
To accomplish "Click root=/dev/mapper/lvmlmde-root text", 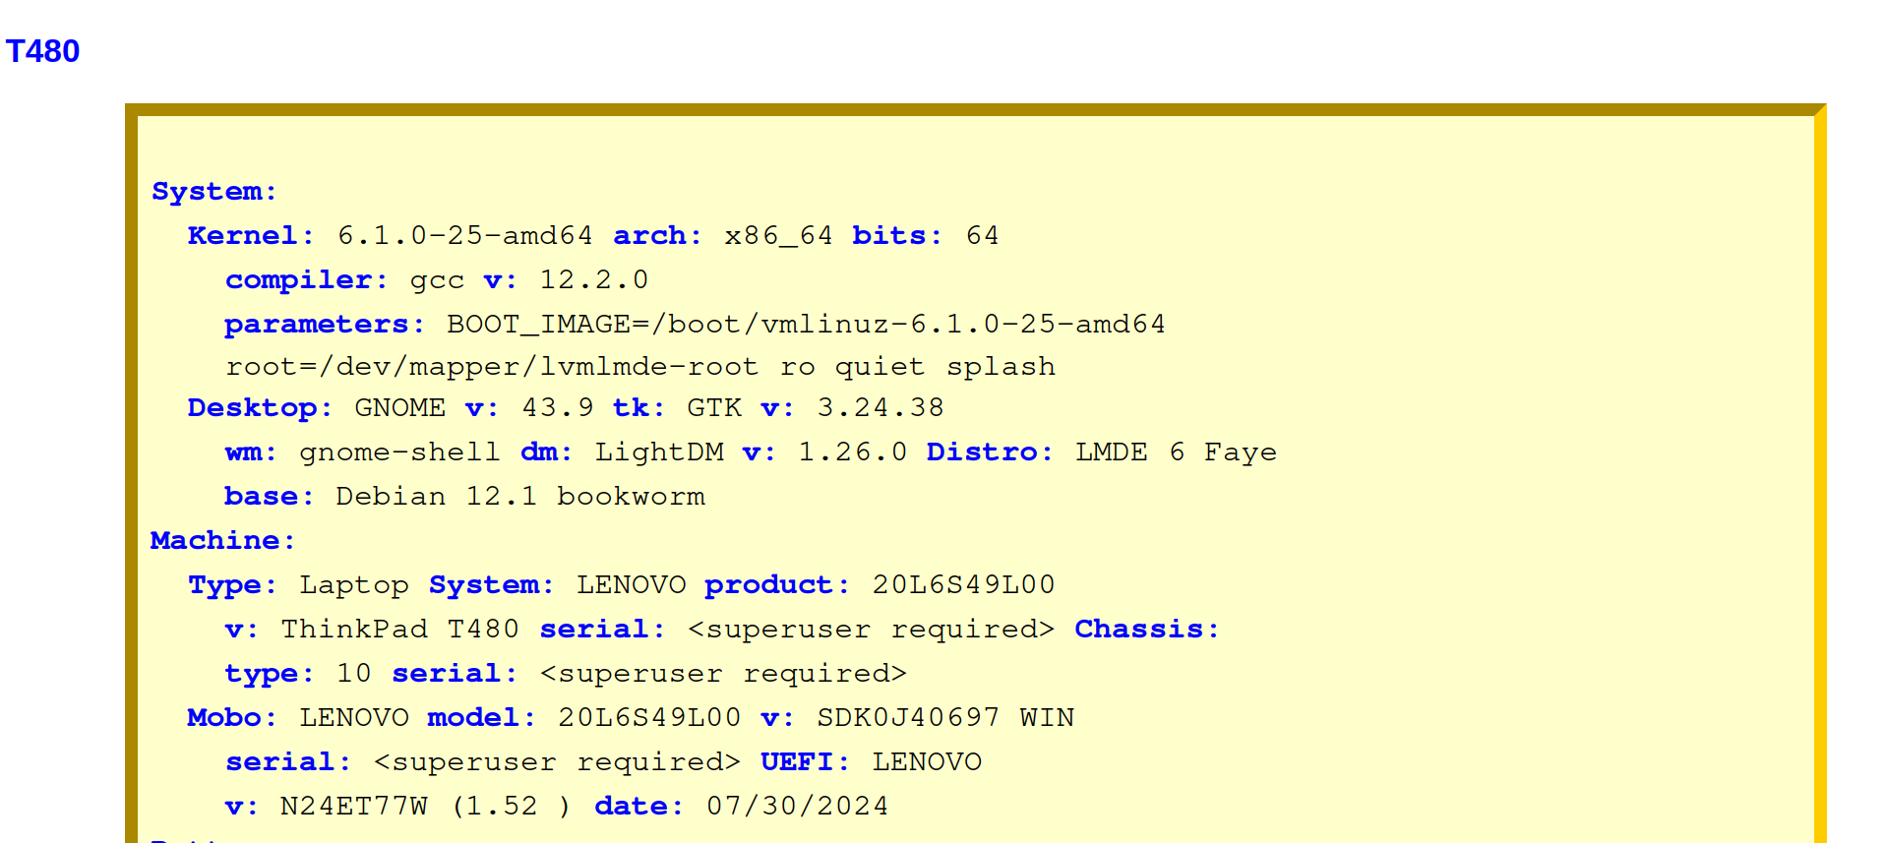I will point(492,367).
